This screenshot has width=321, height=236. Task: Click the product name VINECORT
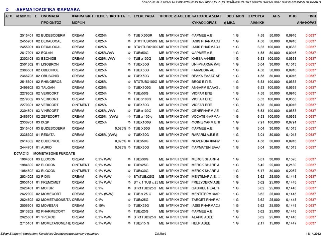(x=50, y=111)
